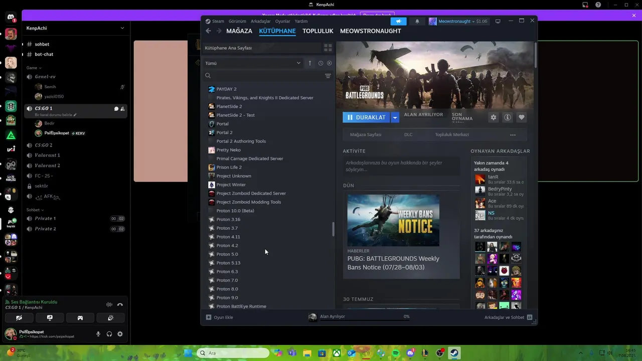Open the Görünüm menu

(x=237, y=21)
